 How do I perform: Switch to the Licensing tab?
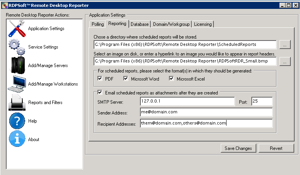click(203, 24)
